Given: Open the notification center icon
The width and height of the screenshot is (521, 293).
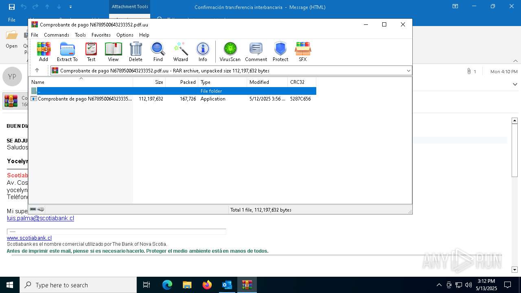Looking at the screenshot, I should tap(508, 285).
